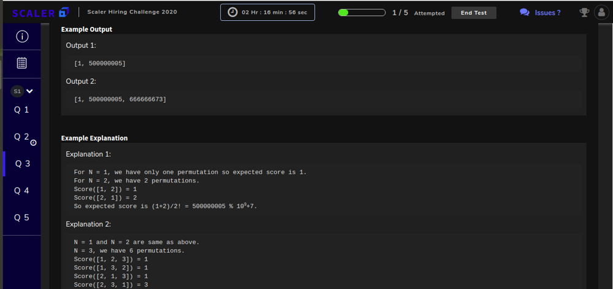The width and height of the screenshot is (613, 289).
Task: Expand the S1 section chevron
Action: pos(29,91)
